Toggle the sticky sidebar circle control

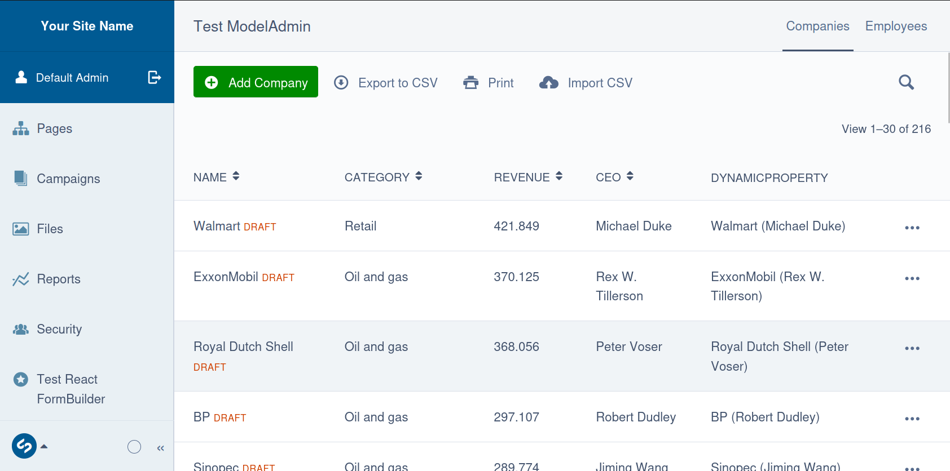[134, 447]
